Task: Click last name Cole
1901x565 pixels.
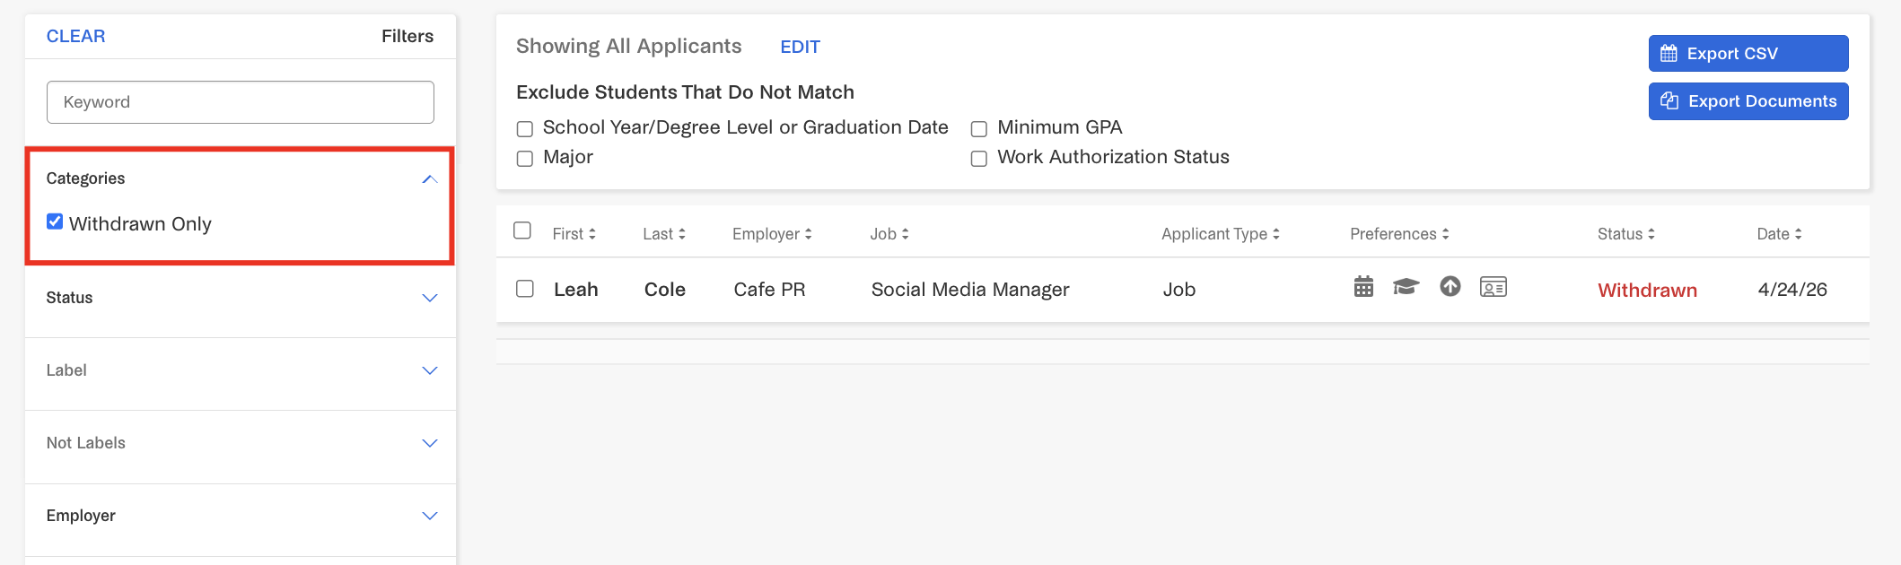Action: [x=665, y=290]
